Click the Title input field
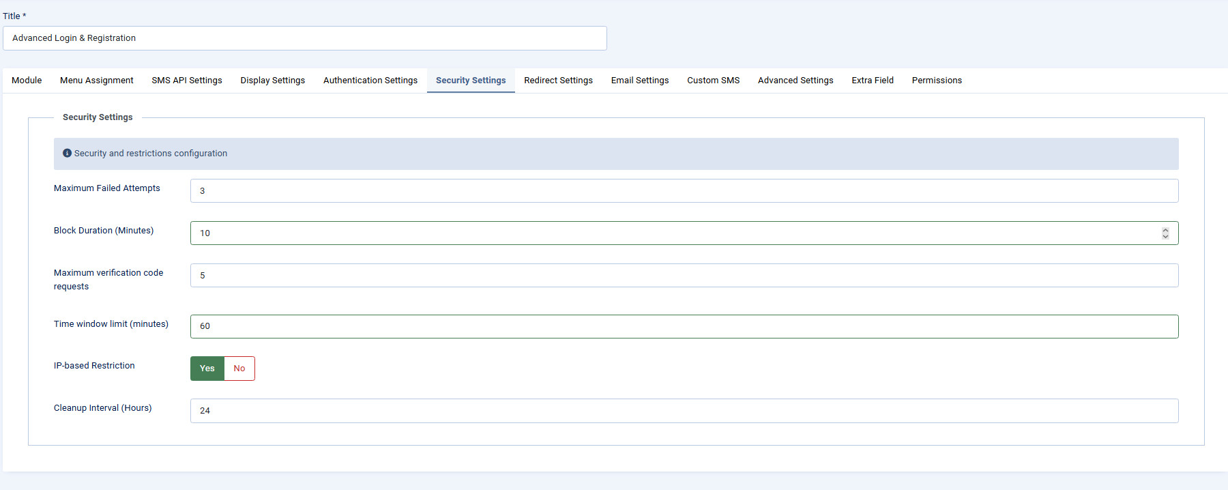This screenshot has height=490, width=1228. [x=304, y=38]
